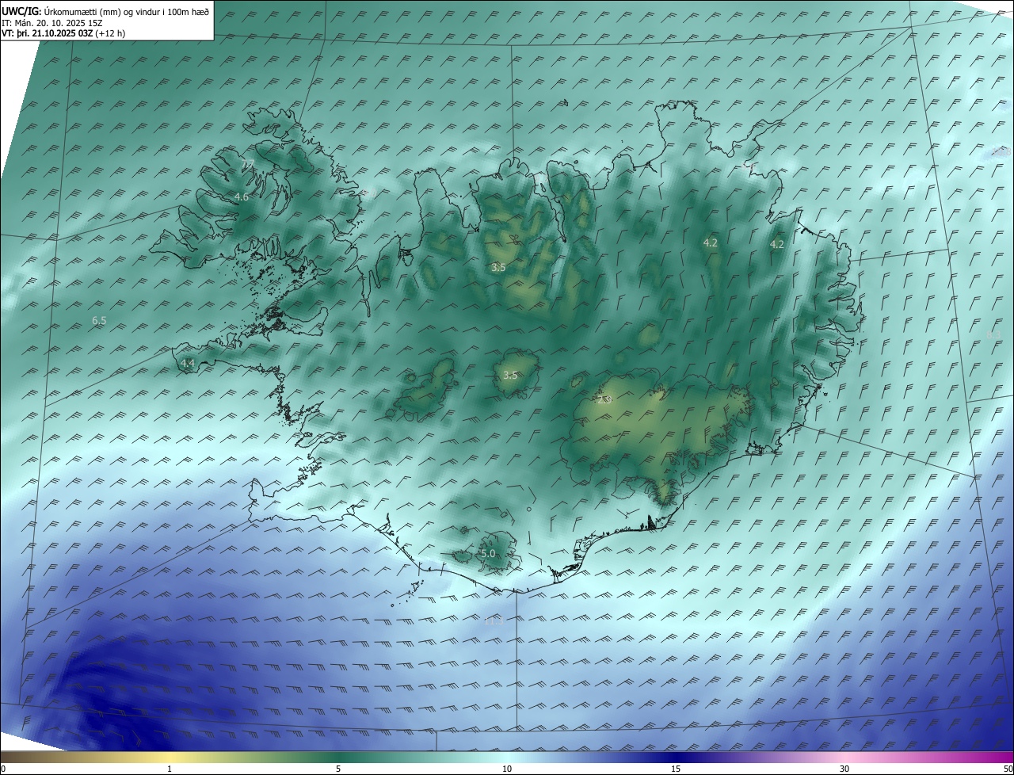This screenshot has height=775, width=1014.
Task: Click the 6.5 value over the western sea
Action: [99, 321]
